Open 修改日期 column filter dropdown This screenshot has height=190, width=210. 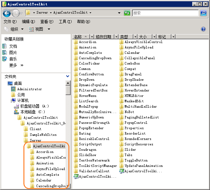(116, 36)
